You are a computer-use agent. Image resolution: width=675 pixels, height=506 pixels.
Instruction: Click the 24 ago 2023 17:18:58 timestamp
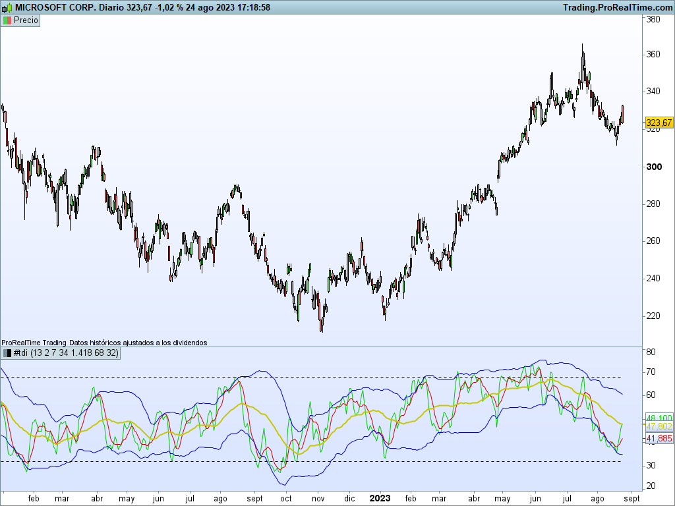point(227,7)
